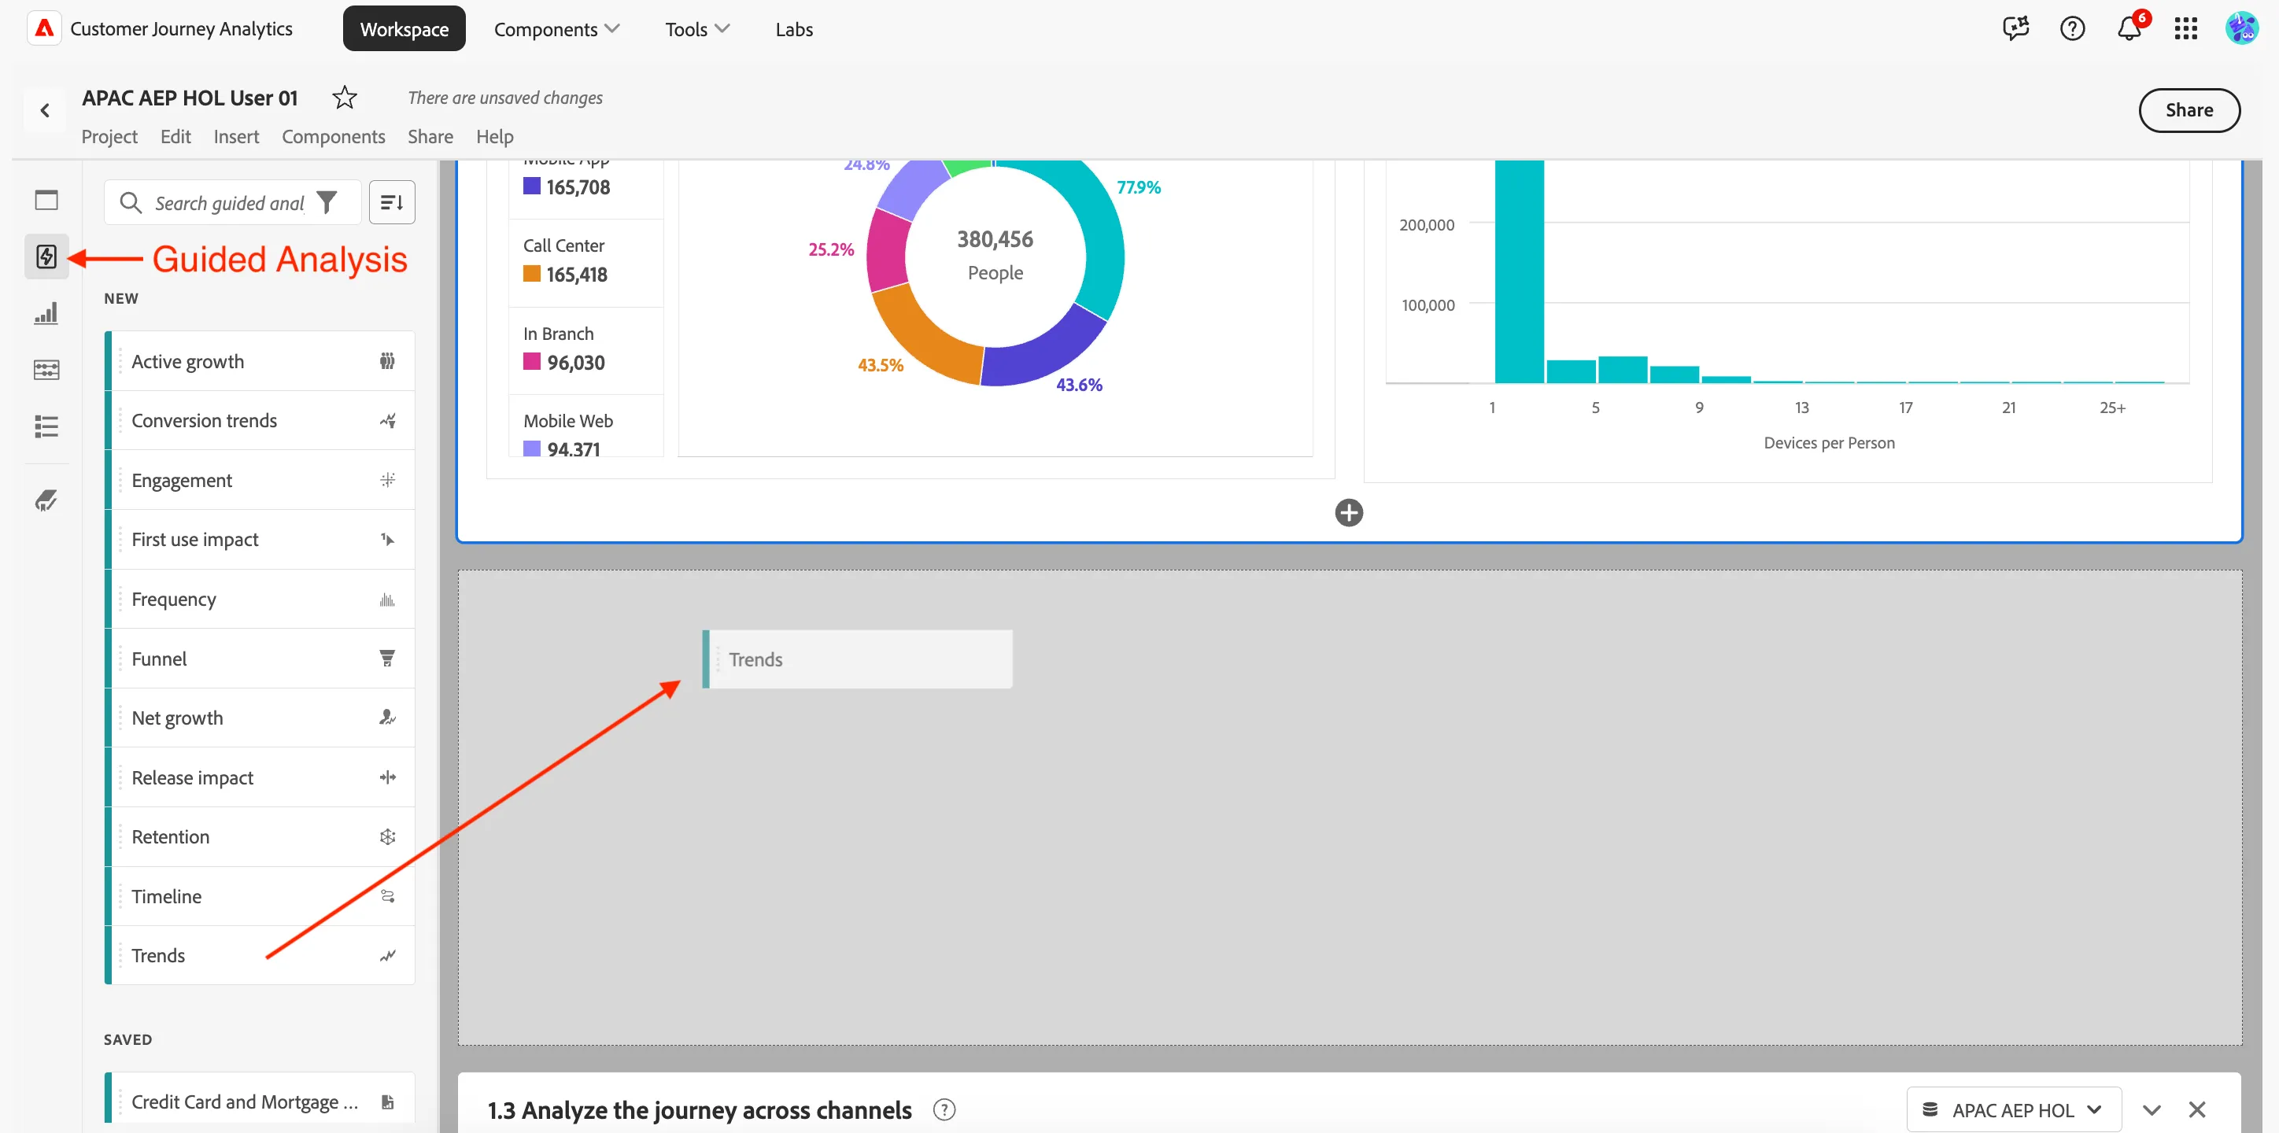Screen dimensions: 2279x1133
Task: Click the plus icon to add visualization
Action: [1348, 513]
